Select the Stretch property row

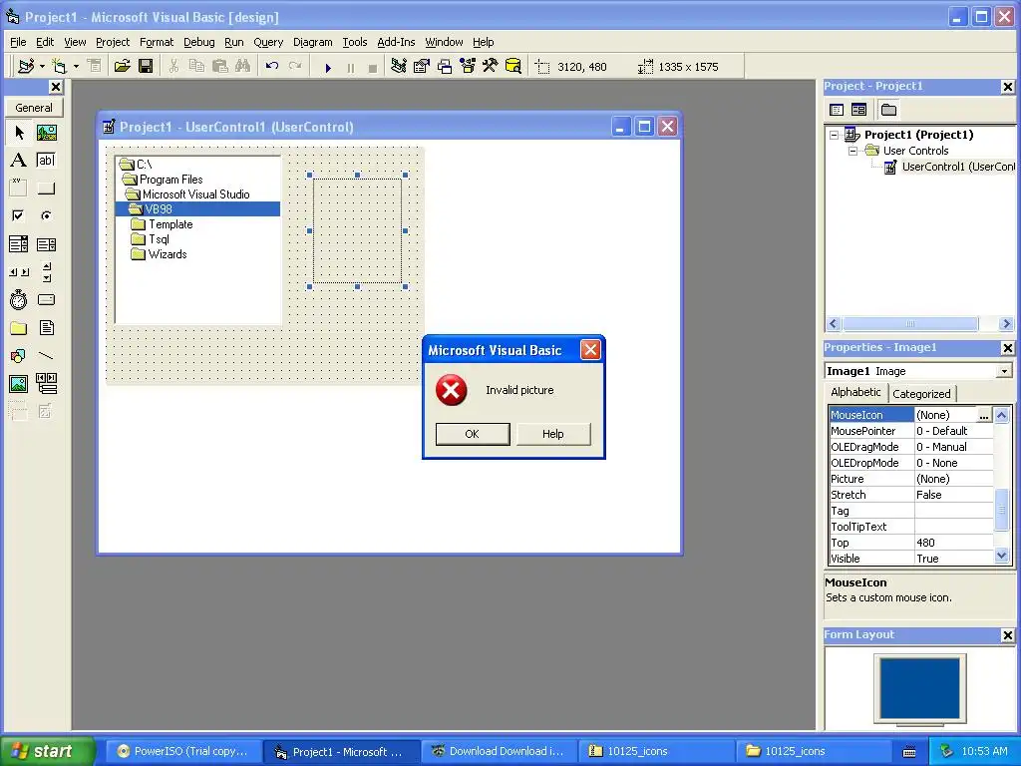click(x=911, y=495)
